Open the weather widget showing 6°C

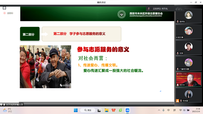click(8, 110)
